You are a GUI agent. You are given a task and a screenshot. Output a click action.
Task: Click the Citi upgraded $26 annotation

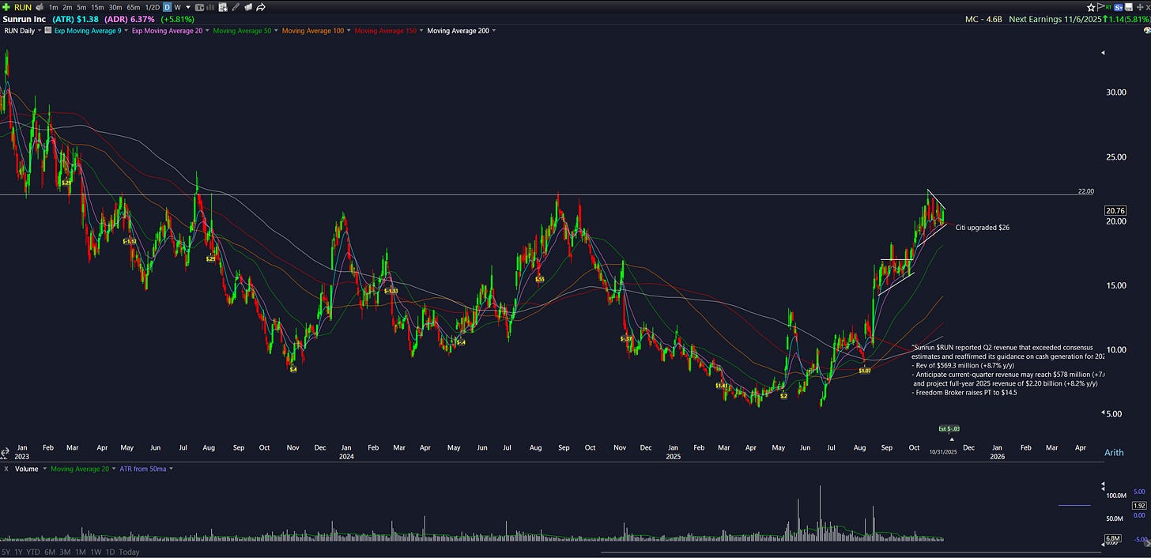(982, 228)
